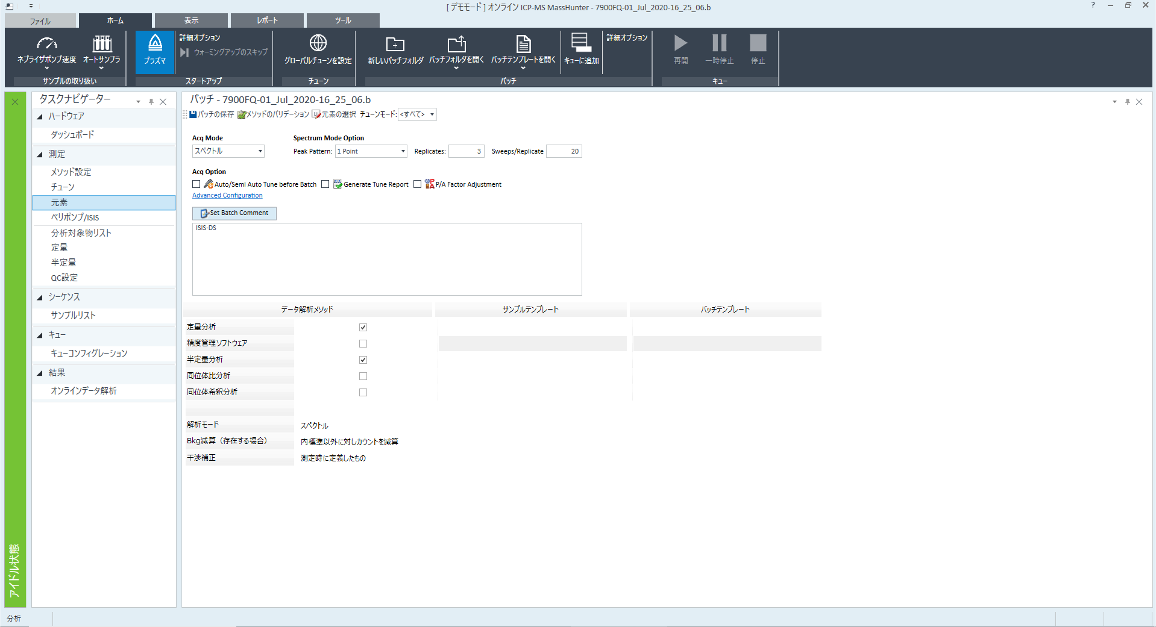Open the チューンモード dropdown
The width and height of the screenshot is (1156, 627).
click(417, 114)
